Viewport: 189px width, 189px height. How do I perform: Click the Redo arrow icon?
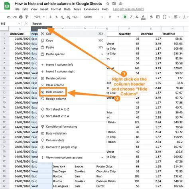click(15, 17)
